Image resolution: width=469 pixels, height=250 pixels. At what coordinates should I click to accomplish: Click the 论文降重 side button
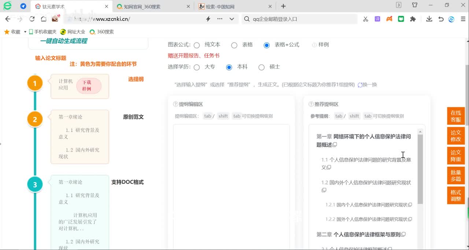tap(456, 156)
